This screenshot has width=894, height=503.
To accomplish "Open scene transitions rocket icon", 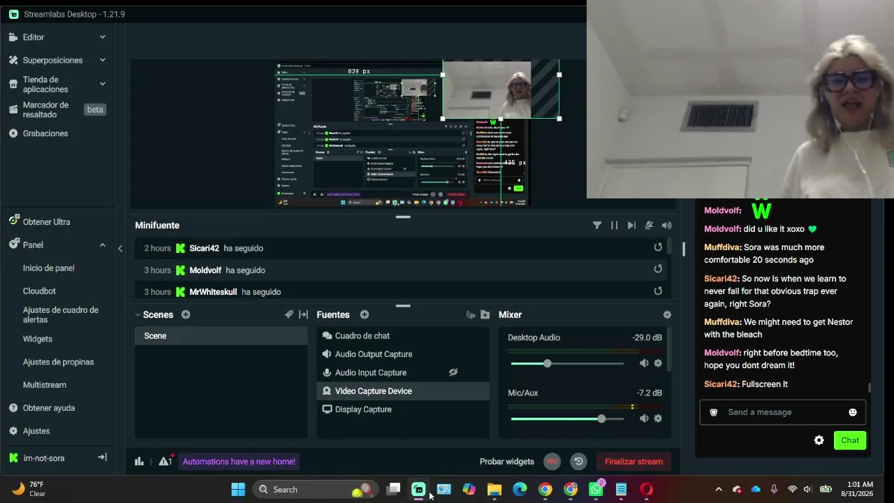I will 288,315.
